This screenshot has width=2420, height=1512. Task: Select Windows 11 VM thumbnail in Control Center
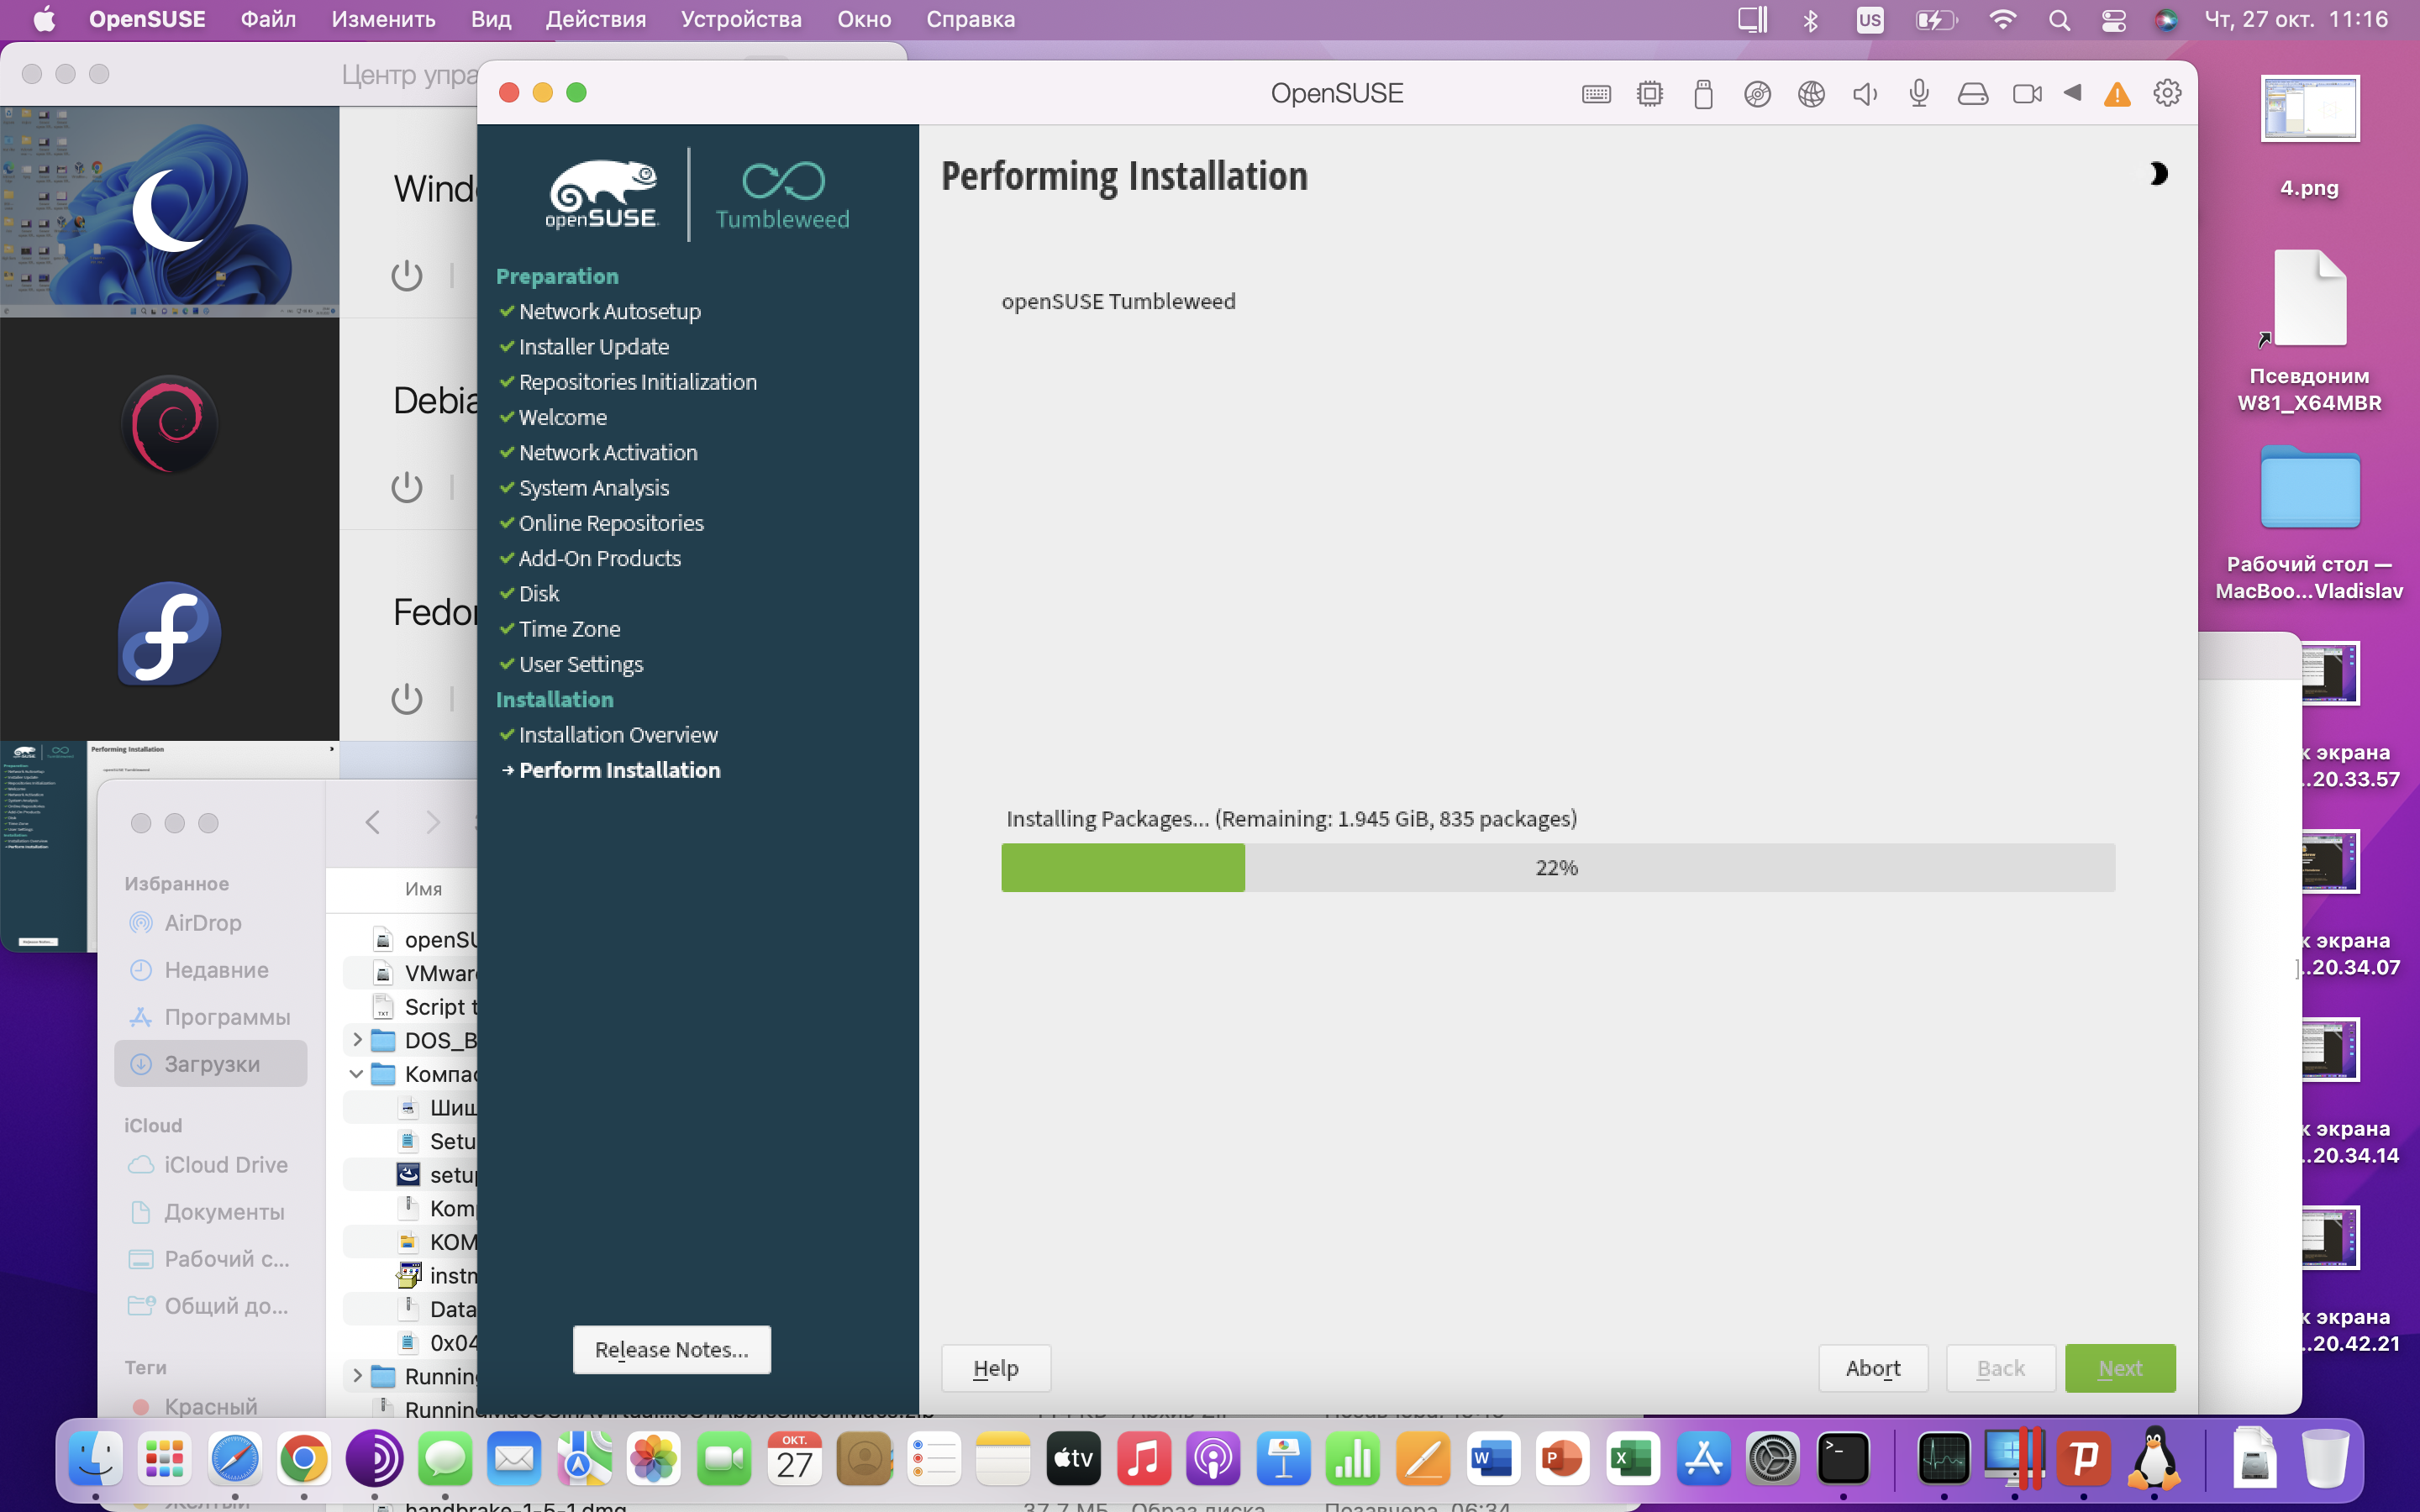tap(170, 212)
